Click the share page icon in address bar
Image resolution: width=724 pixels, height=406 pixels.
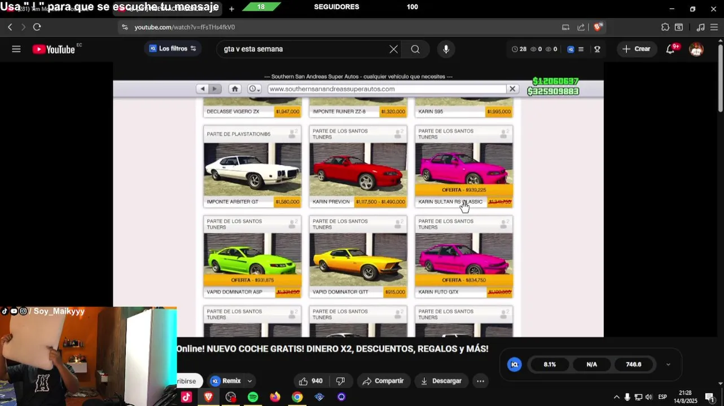click(581, 27)
